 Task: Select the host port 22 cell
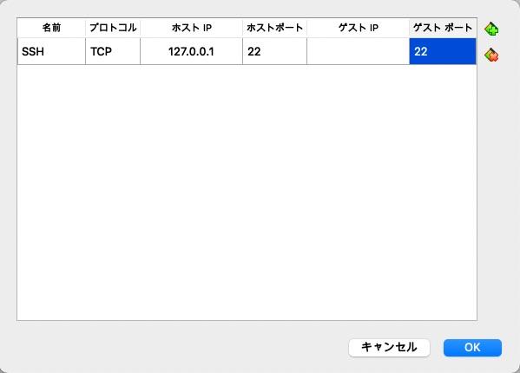click(274, 51)
